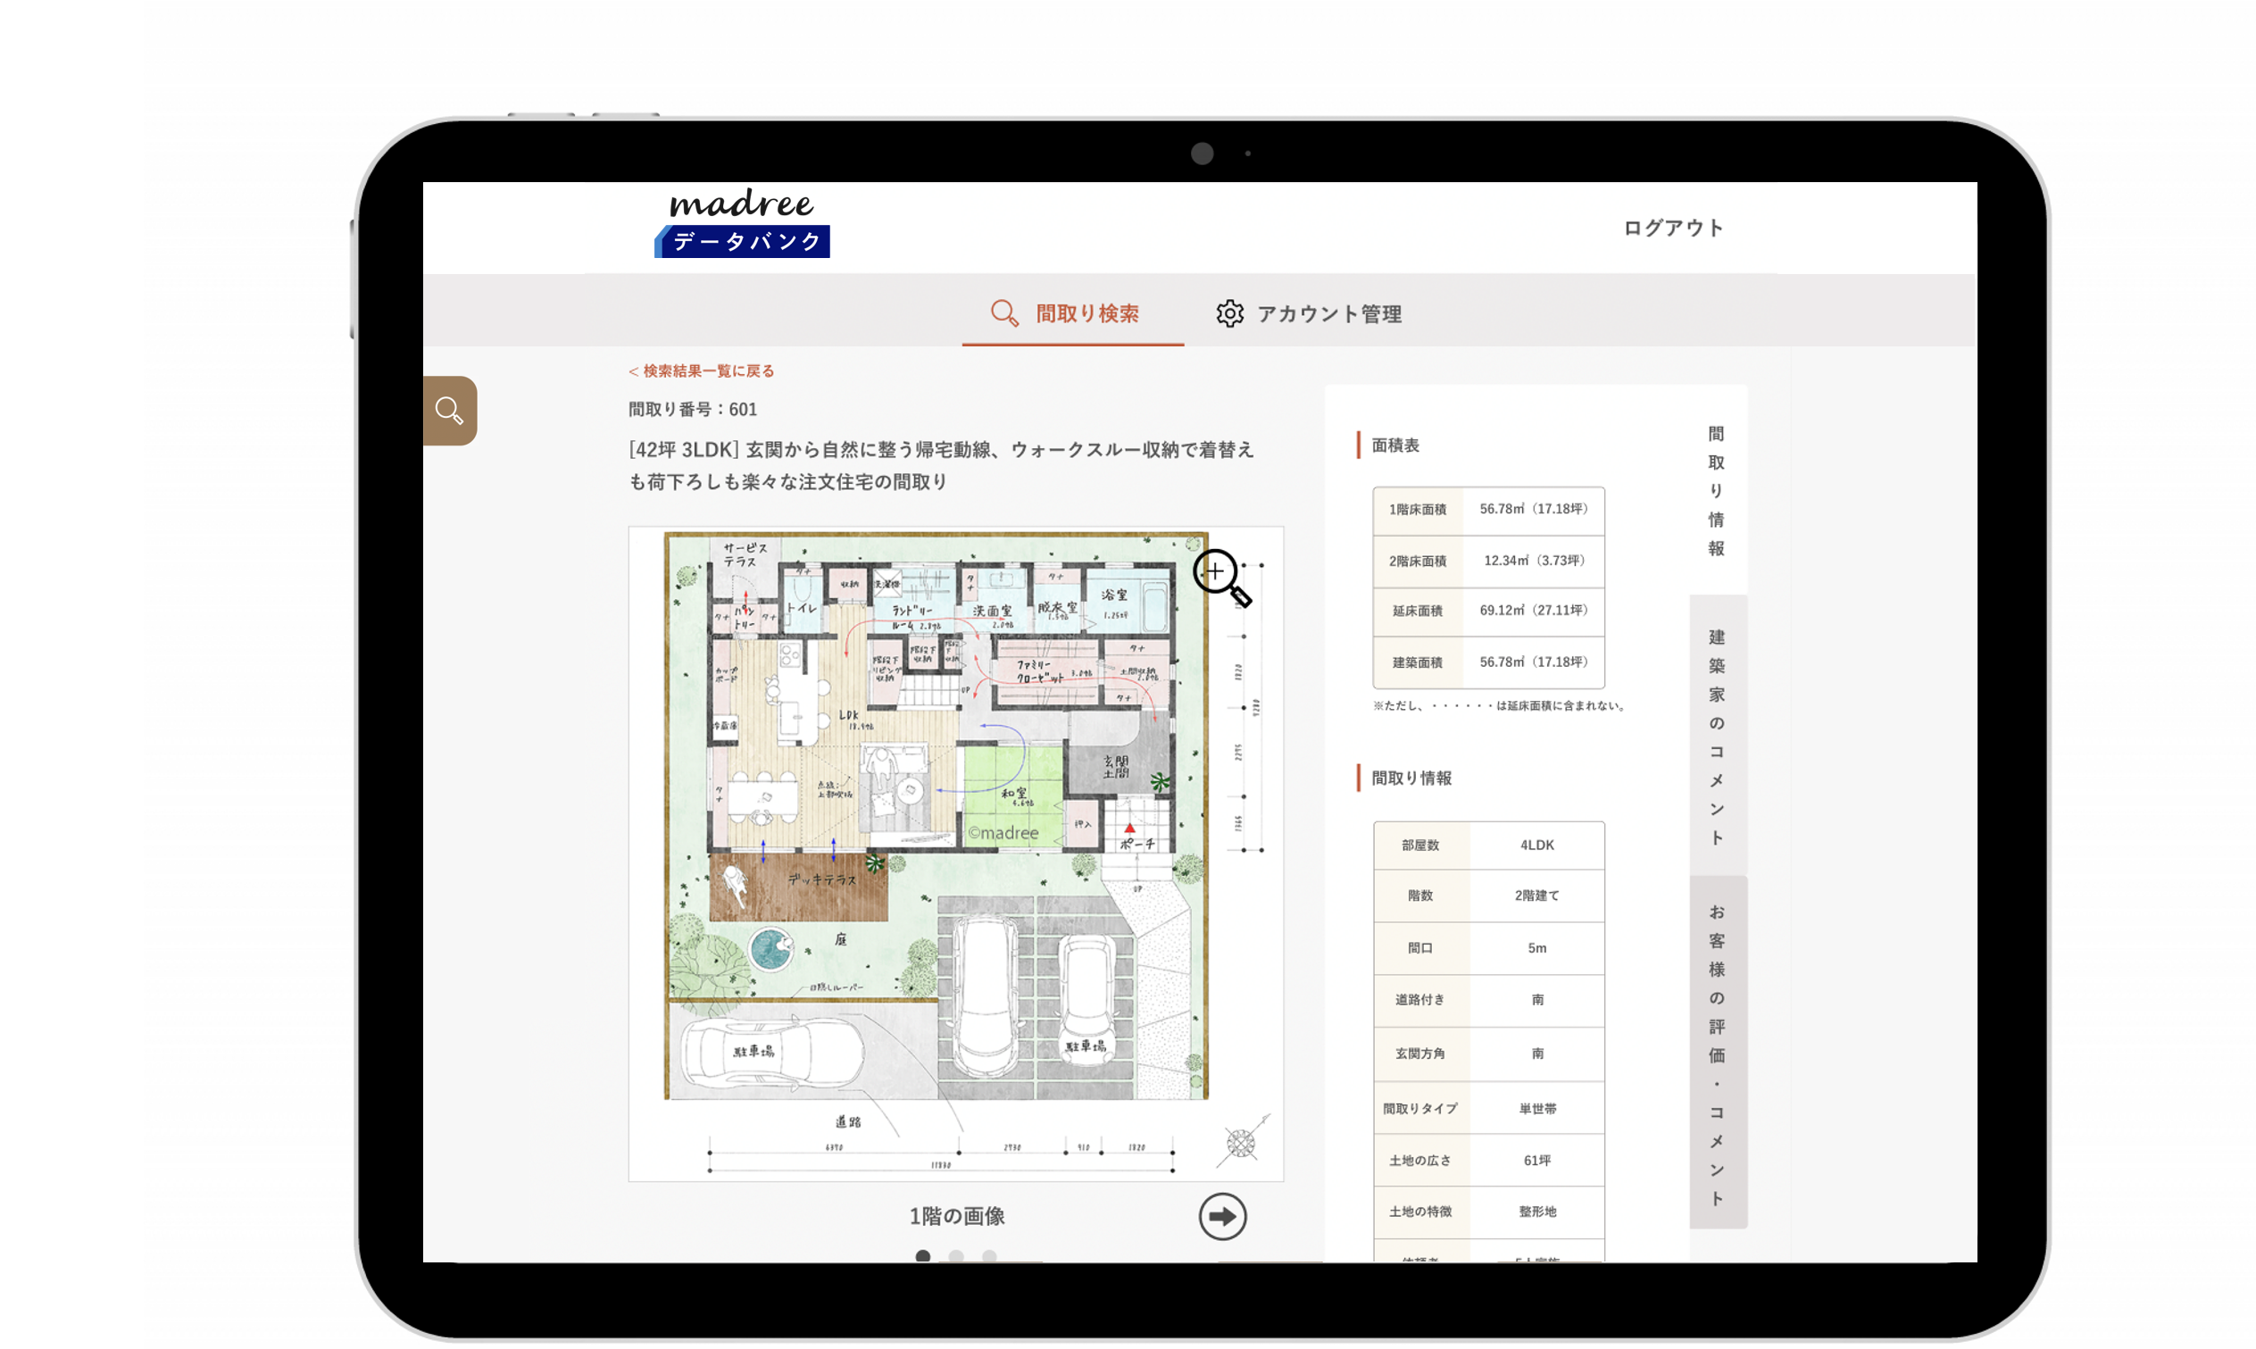This screenshot has height=1349, width=2256.
Task: Click the compass icon on floor plan
Action: (x=1241, y=1142)
